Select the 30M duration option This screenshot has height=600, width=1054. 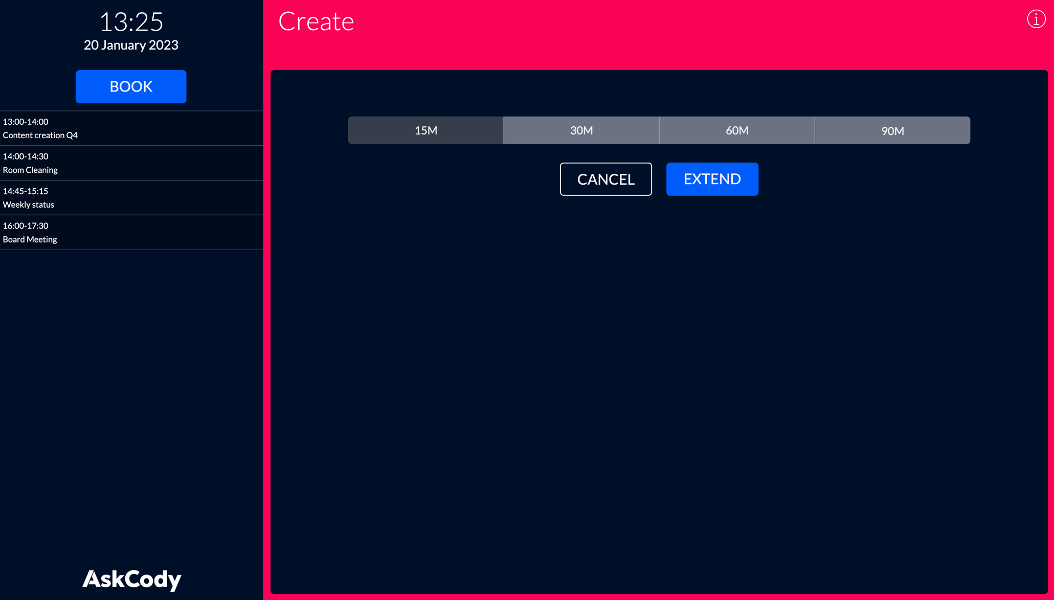click(x=581, y=130)
